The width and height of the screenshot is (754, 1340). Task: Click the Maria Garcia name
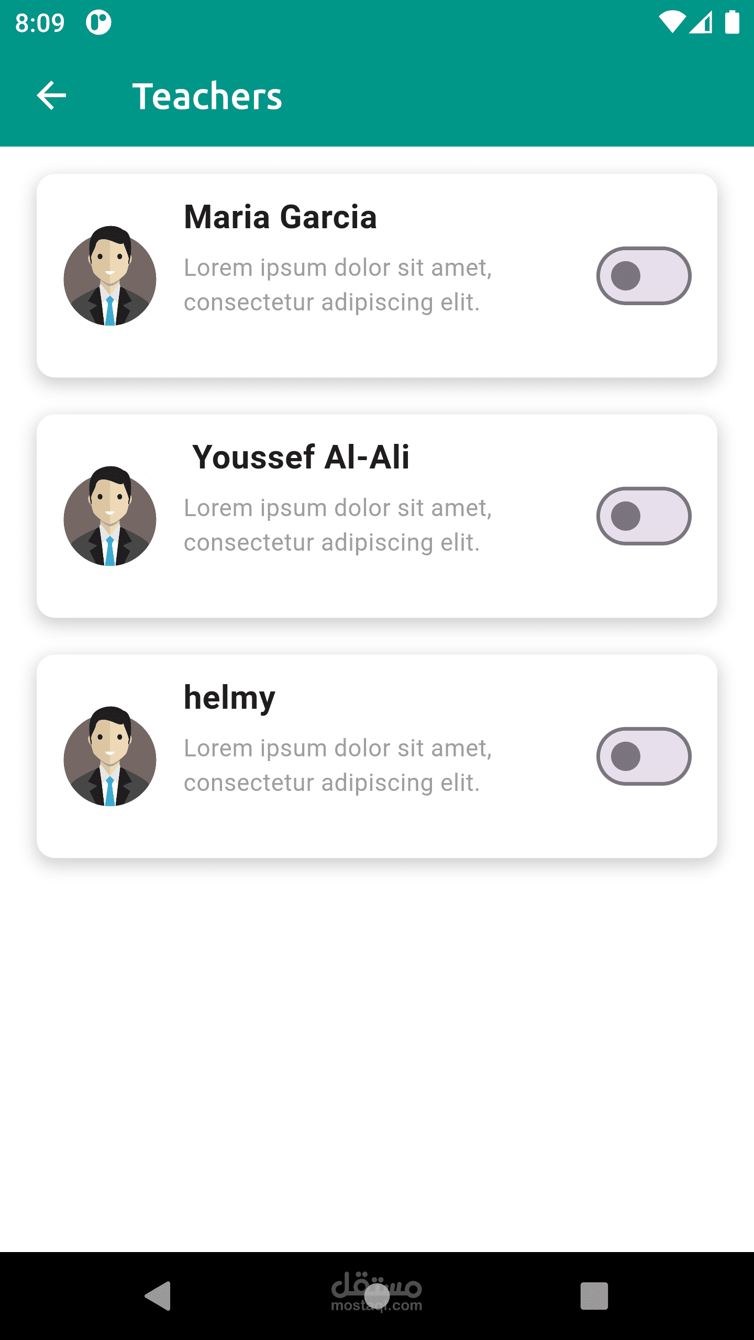click(280, 217)
